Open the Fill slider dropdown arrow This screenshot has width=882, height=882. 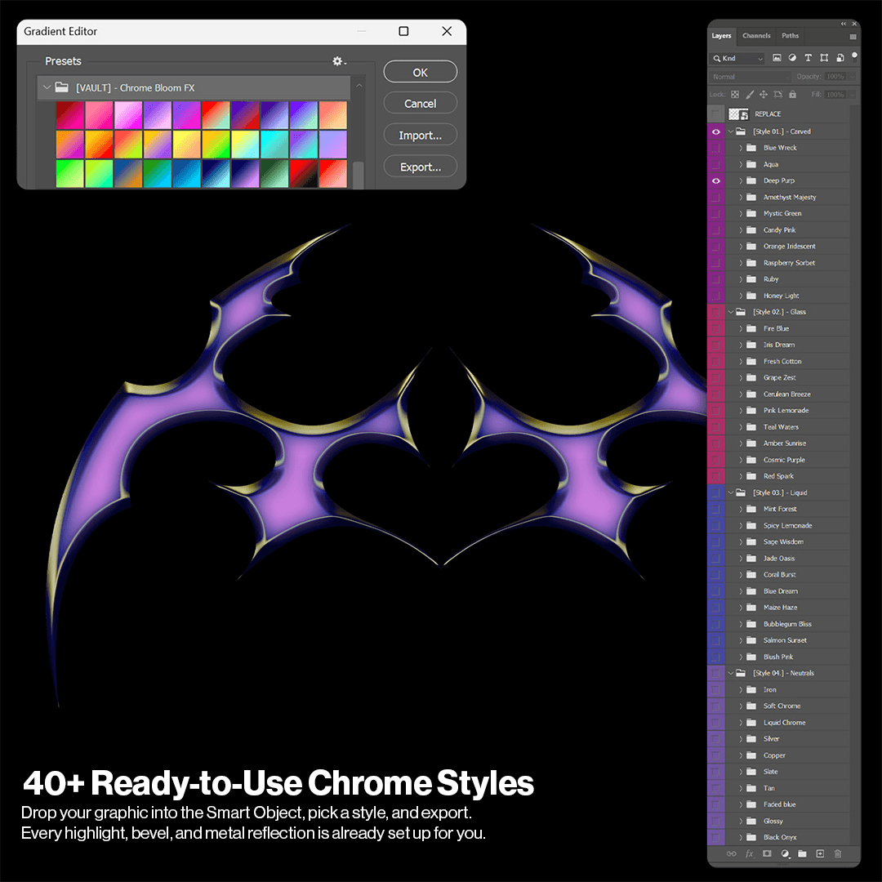click(x=853, y=95)
